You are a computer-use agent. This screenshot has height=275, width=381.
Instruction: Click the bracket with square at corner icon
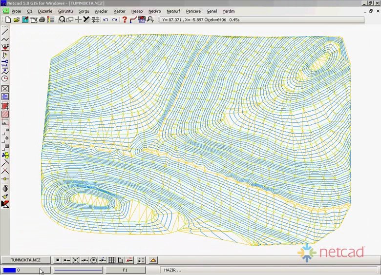(5, 132)
